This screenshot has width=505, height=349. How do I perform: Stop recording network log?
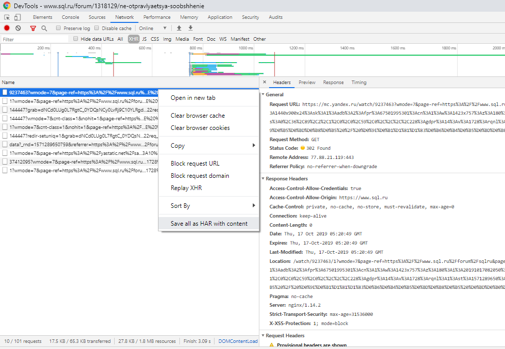(x=7, y=29)
